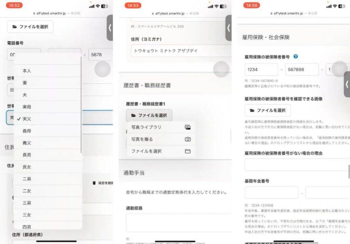Tap the trash icon for 項目を削除
Viewport: 350px width, 244px height.
click(94, 183)
